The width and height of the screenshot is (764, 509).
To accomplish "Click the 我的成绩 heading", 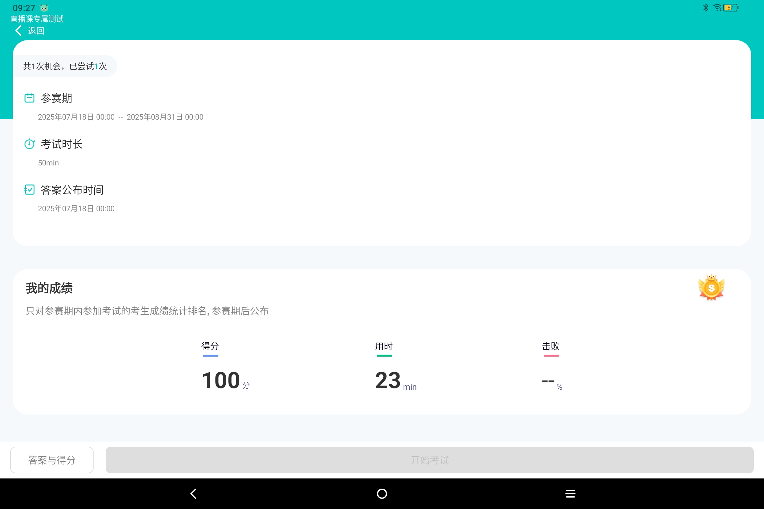I will (x=49, y=288).
